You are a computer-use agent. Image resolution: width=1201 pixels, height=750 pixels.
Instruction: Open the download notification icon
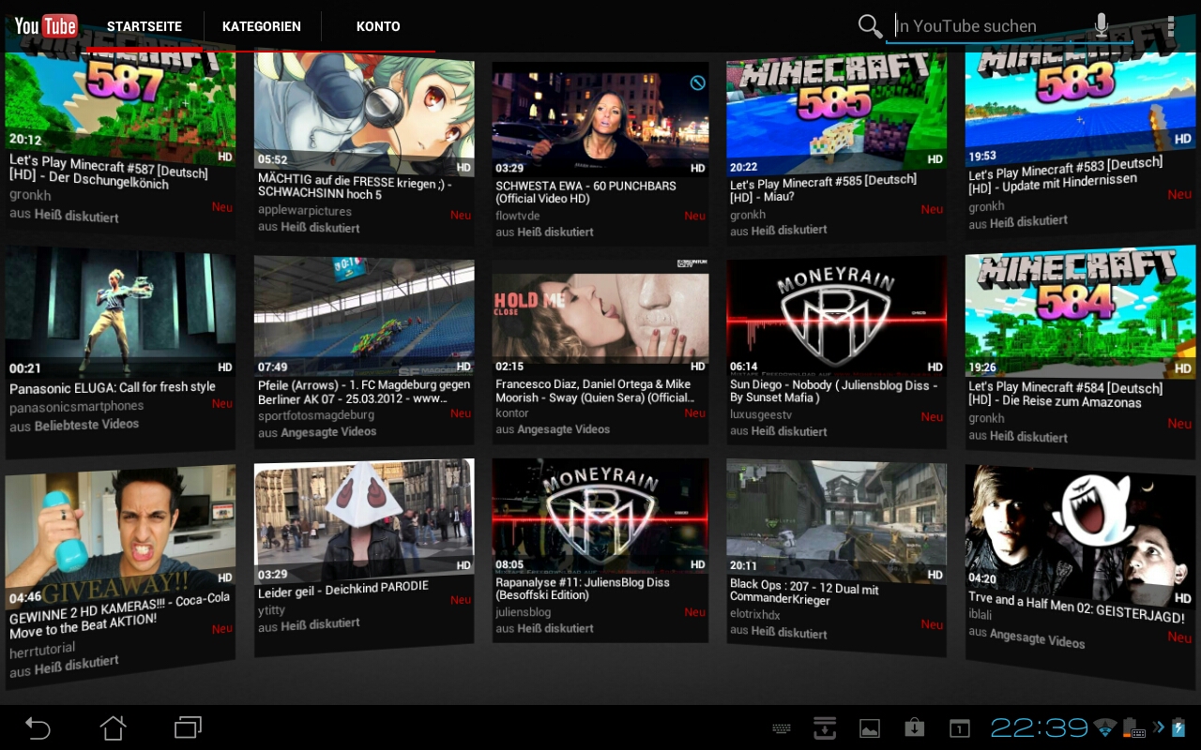[825, 728]
